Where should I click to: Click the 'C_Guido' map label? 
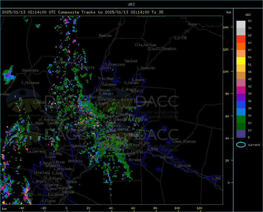pyautogui.click(x=39, y=102)
